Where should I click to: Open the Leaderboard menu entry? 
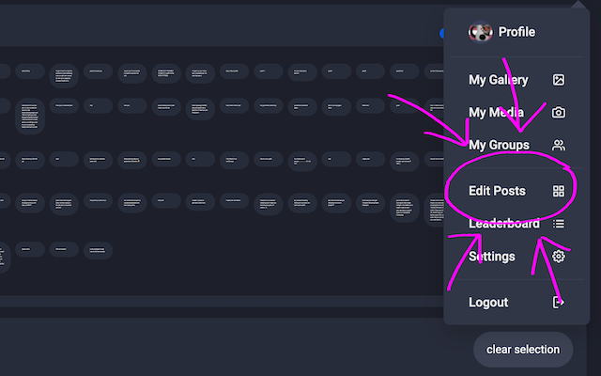[503, 224]
